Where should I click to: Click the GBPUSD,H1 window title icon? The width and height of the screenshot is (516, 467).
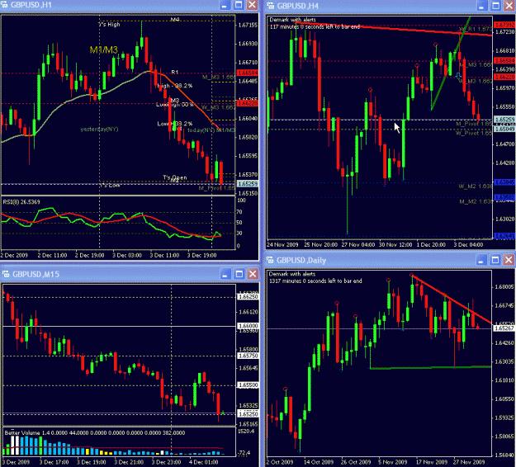click(x=4, y=5)
